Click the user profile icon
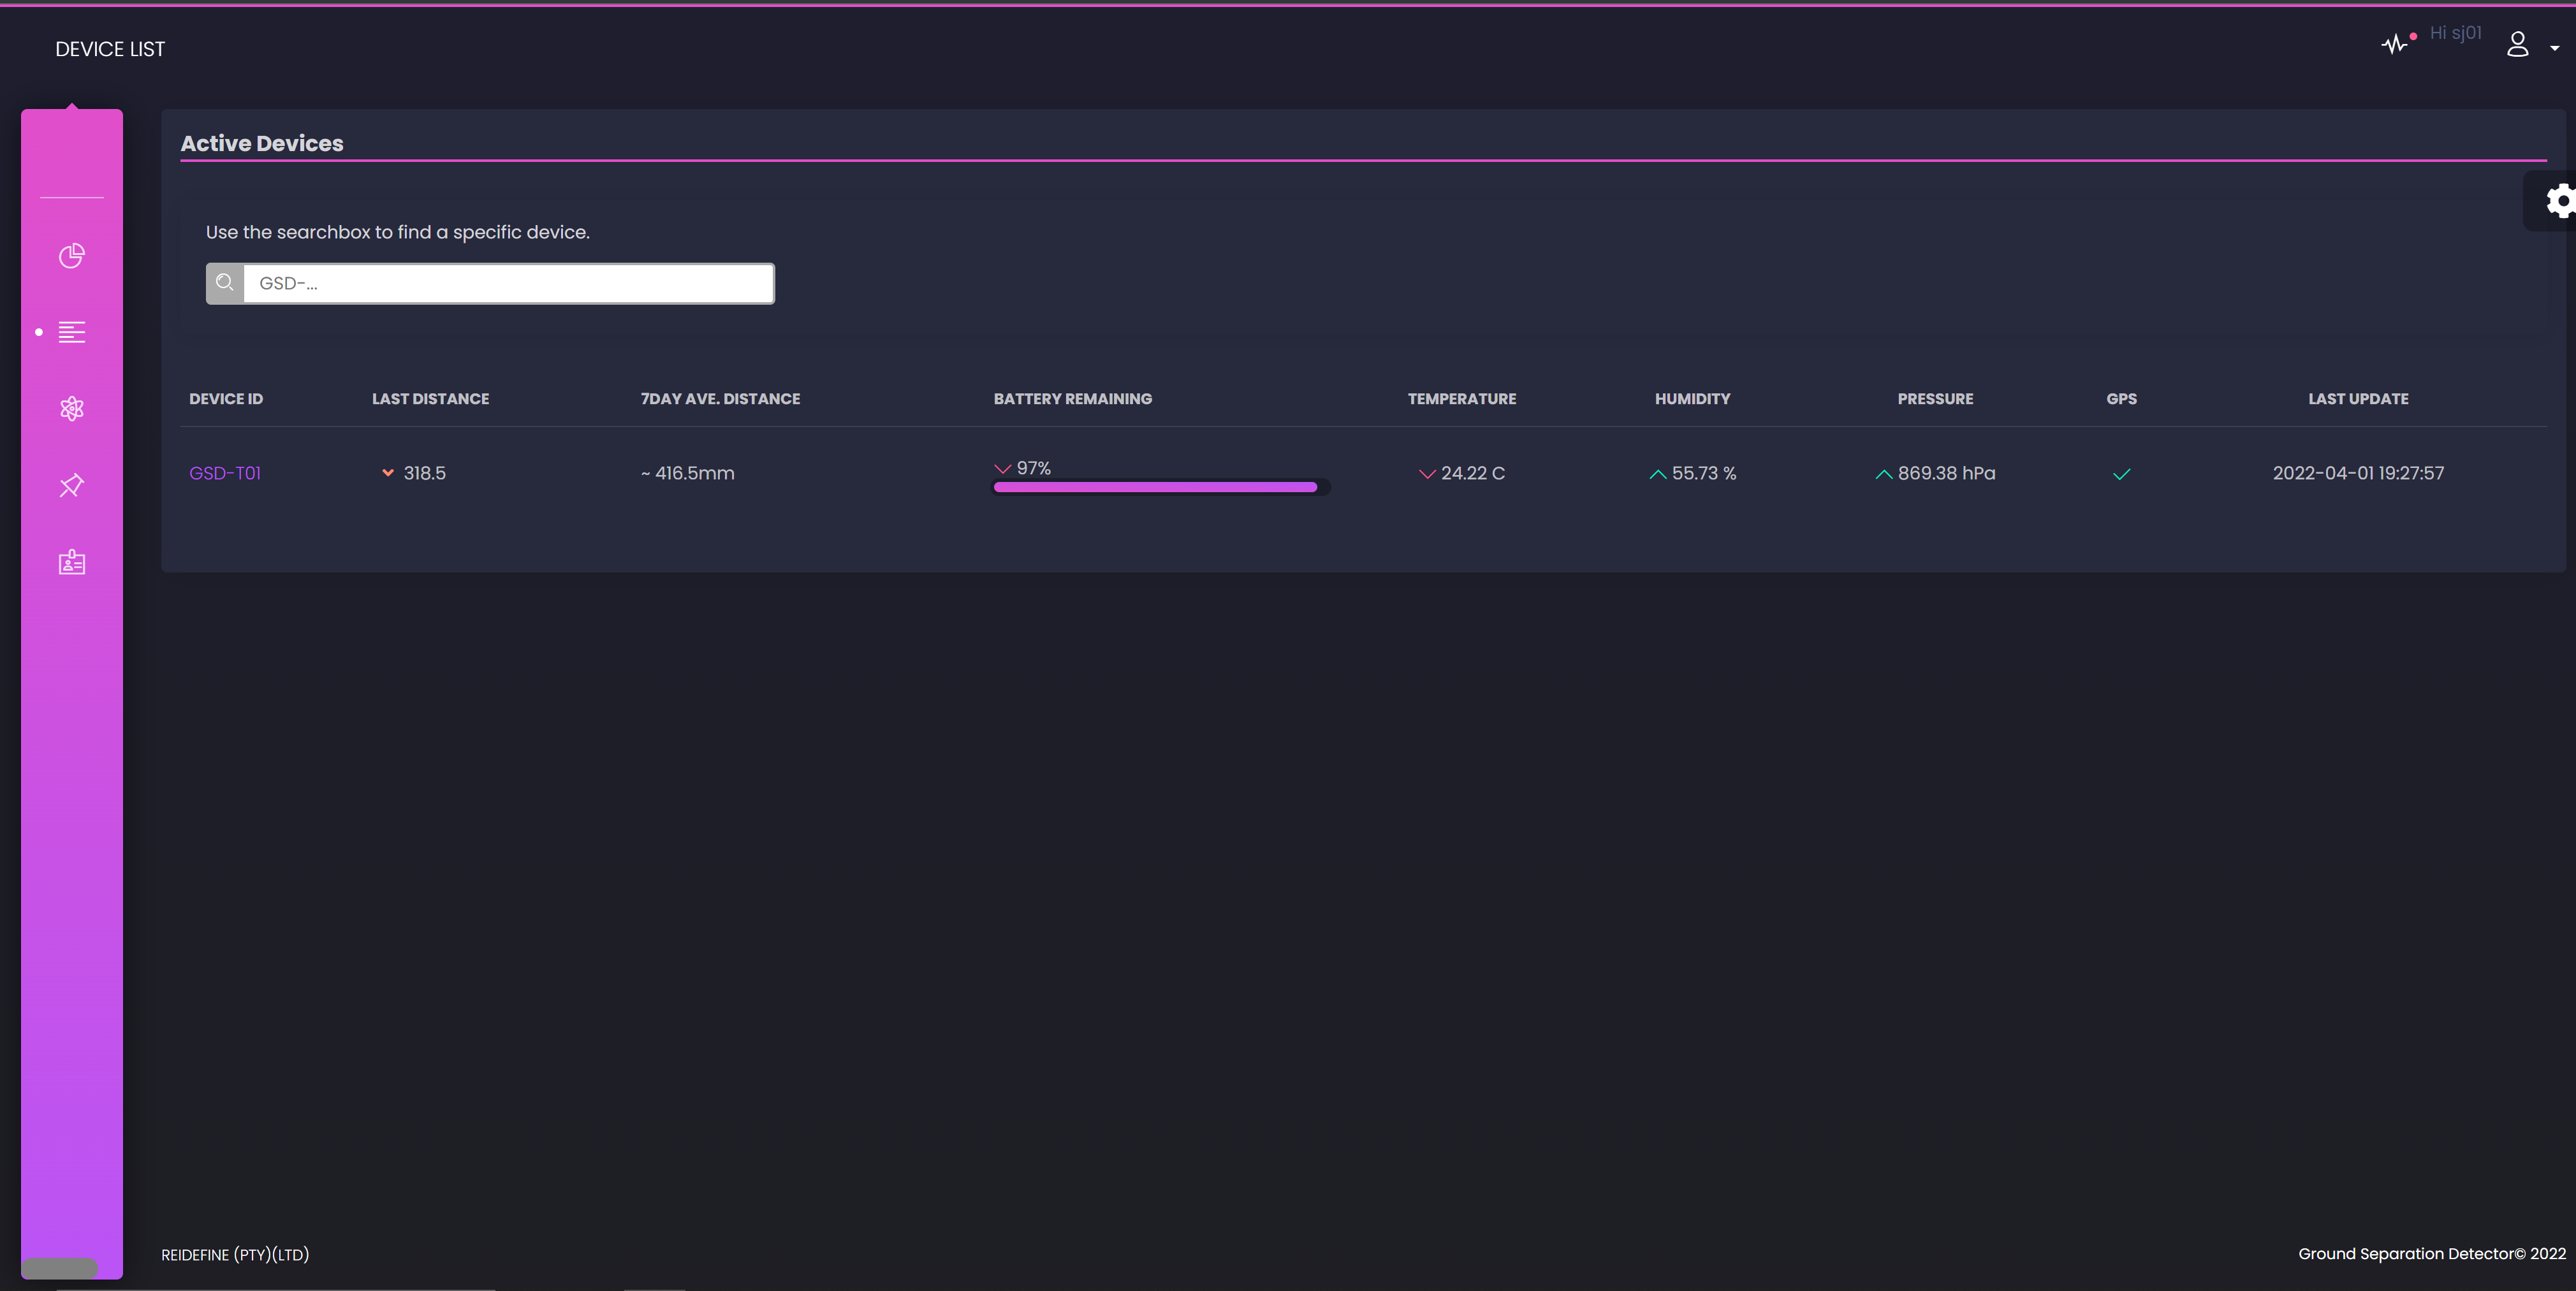Viewport: 2576px width, 1291px height. tap(2517, 44)
